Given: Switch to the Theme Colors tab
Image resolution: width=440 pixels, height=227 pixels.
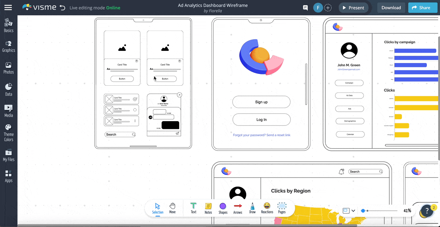Looking at the screenshot, I should [x=8, y=133].
